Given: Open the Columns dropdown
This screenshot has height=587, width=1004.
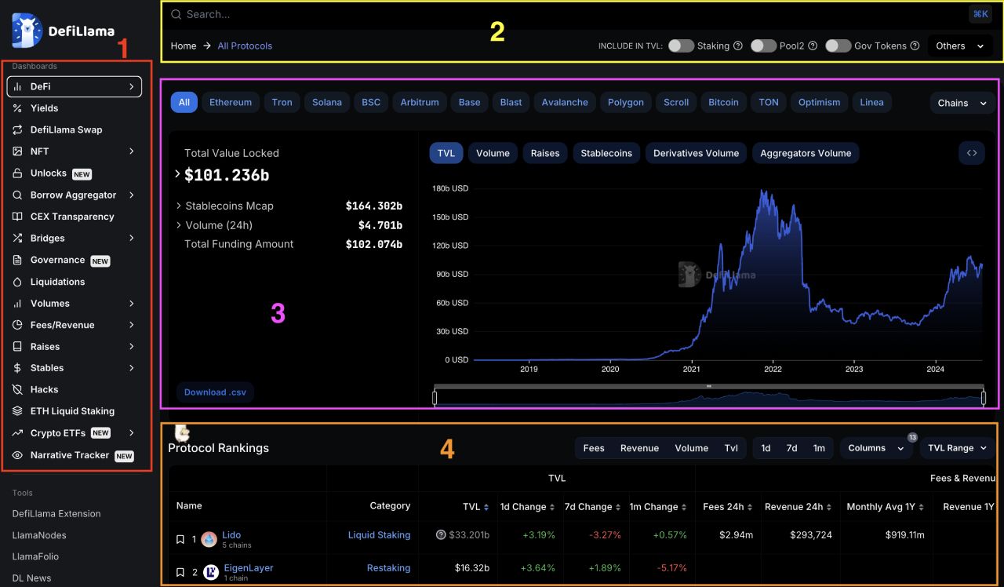Looking at the screenshot, I should click(x=877, y=448).
